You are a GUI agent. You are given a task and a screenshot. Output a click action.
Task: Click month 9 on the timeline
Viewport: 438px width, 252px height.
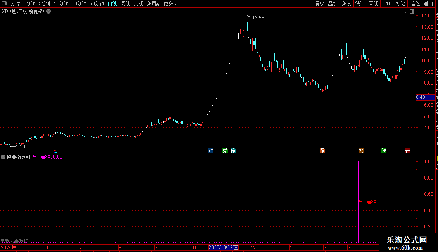click(156, 247)
